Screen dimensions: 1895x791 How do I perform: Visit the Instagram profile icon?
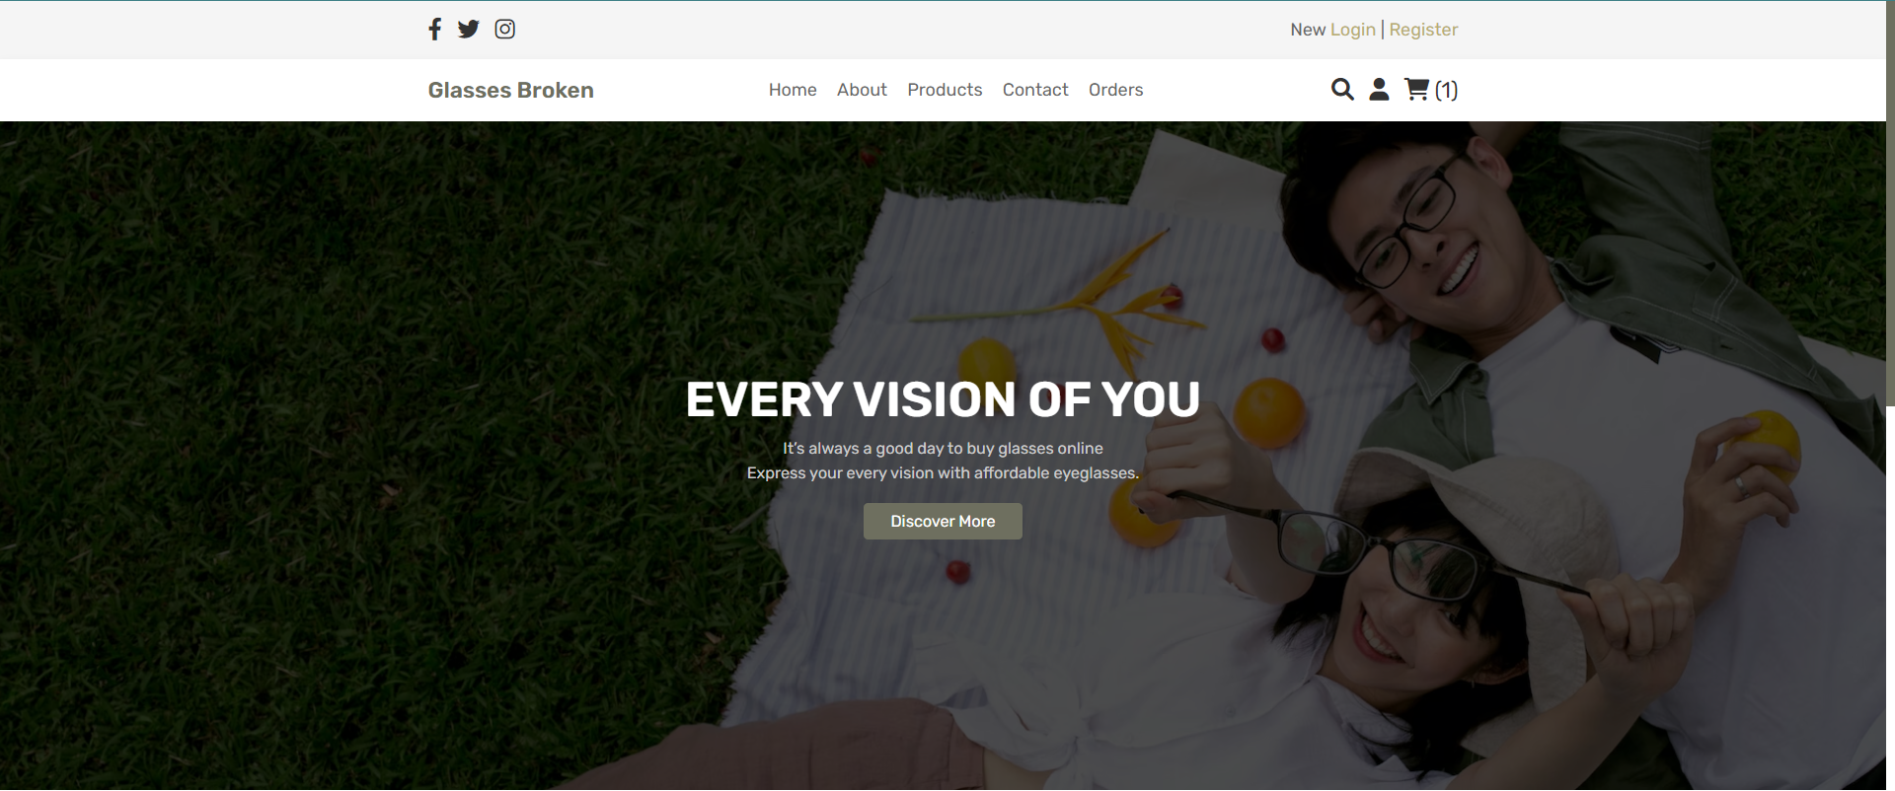[504, 30]
